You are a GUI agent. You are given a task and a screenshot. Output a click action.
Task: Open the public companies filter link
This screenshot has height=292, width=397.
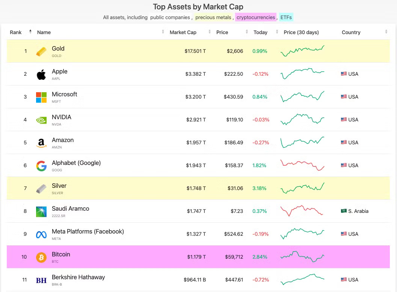pos(170,17)
